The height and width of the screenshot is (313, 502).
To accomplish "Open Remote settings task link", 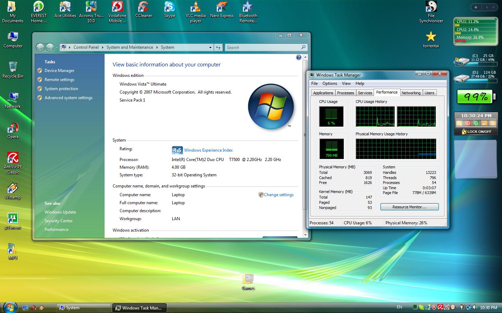I will (59, 80).
